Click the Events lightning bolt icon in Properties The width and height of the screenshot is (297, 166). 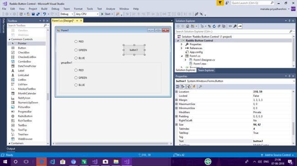[194, 86]
